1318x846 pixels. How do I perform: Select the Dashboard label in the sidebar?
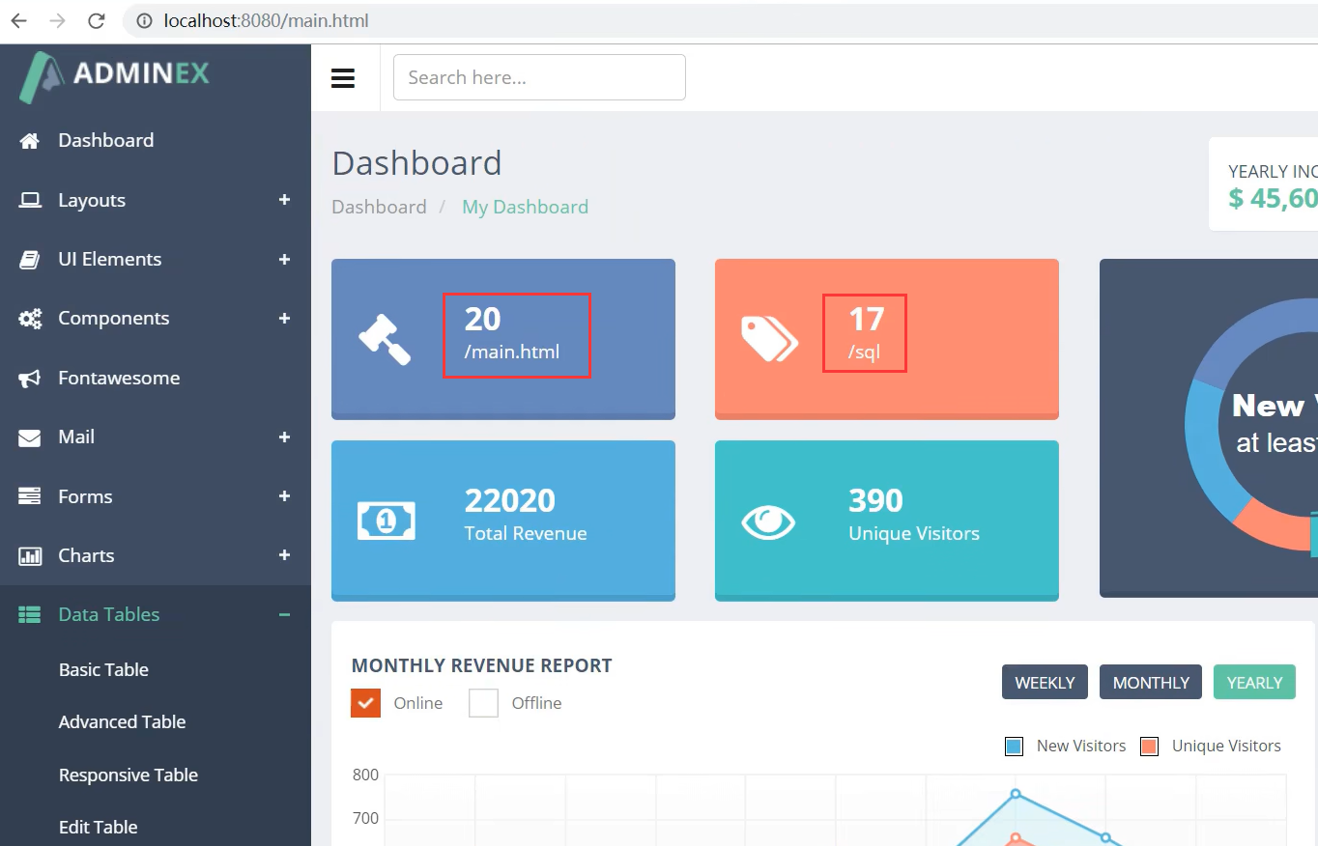coord(105,140)
